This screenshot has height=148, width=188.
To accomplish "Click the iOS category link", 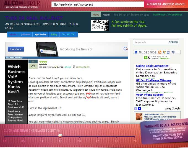I will pos(56,67).
